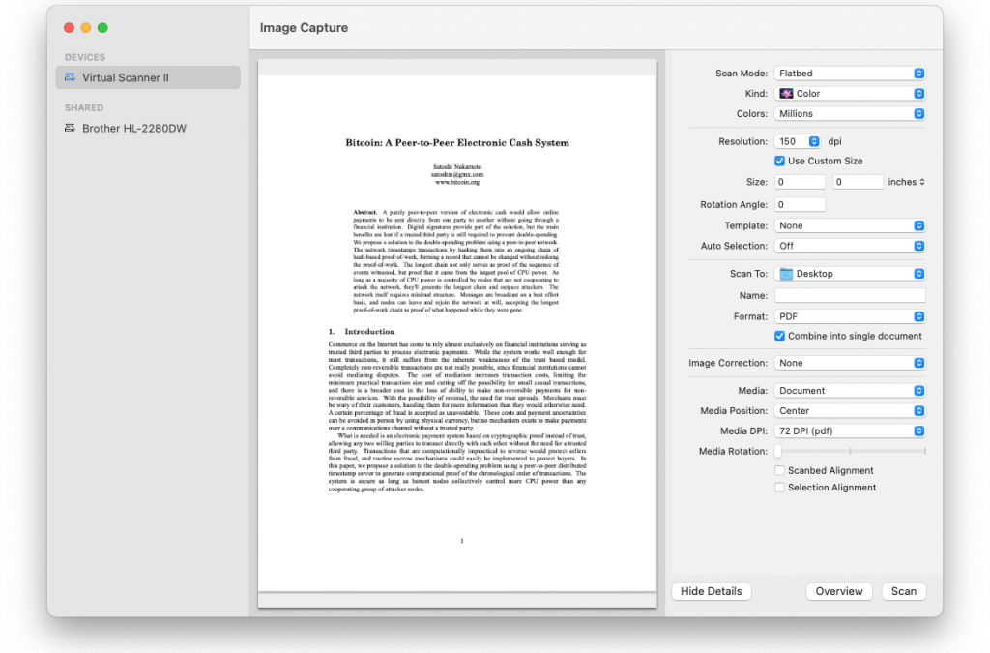Click the second Size height field
The width and height of the screenshot is (990, 653).
click(858, 182)
